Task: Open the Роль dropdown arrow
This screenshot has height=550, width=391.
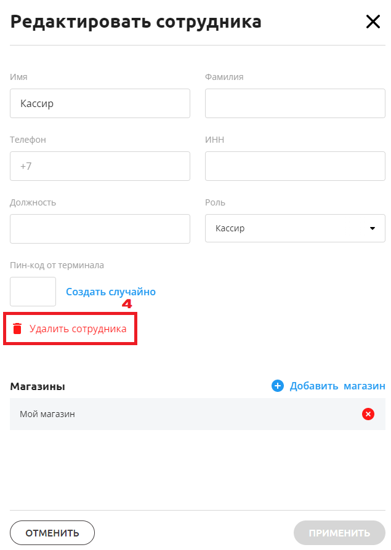Action: [373, 228]
